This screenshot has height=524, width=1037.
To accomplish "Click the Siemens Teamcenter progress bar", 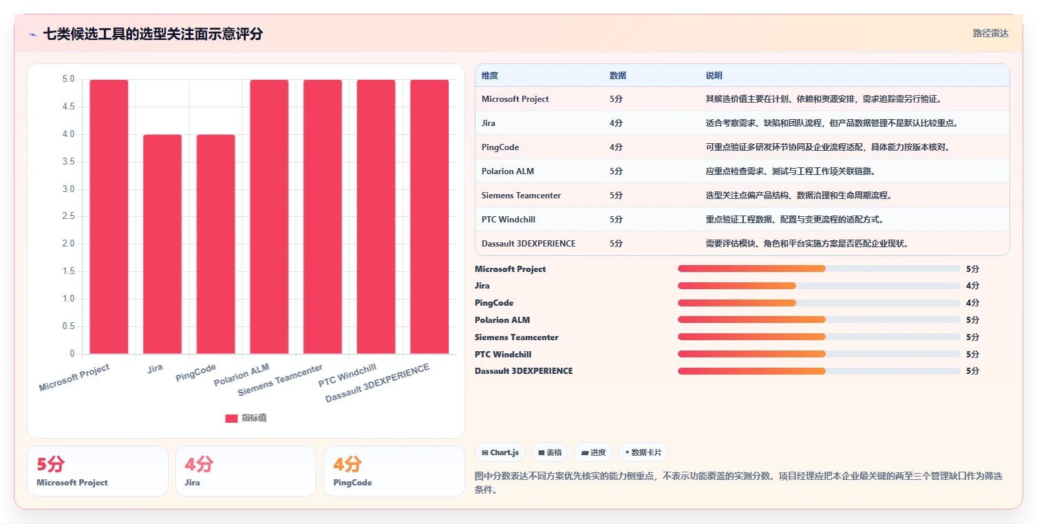I will (x=819, y=337).
